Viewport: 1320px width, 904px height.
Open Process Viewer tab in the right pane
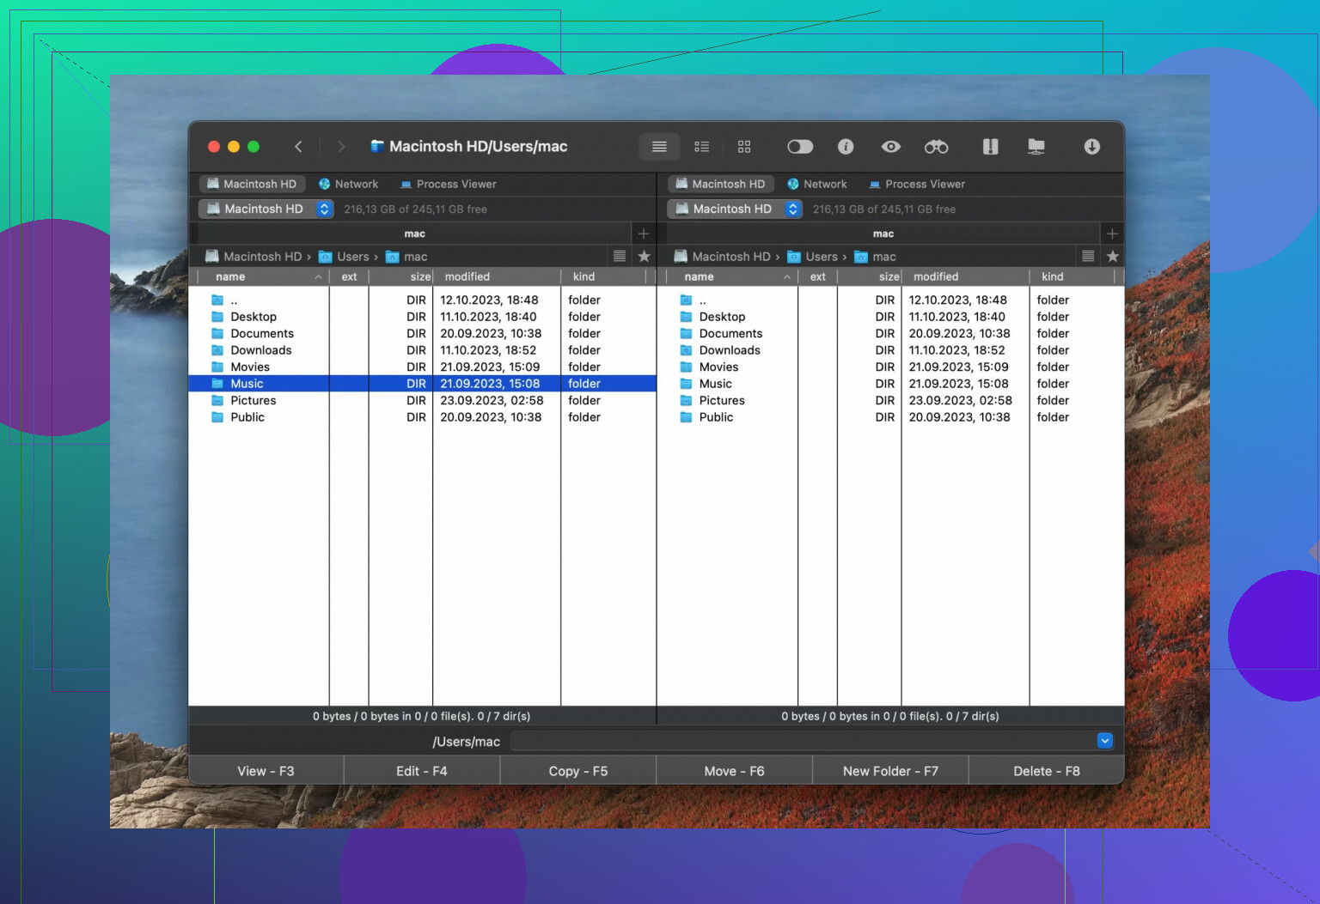(916, 185)
